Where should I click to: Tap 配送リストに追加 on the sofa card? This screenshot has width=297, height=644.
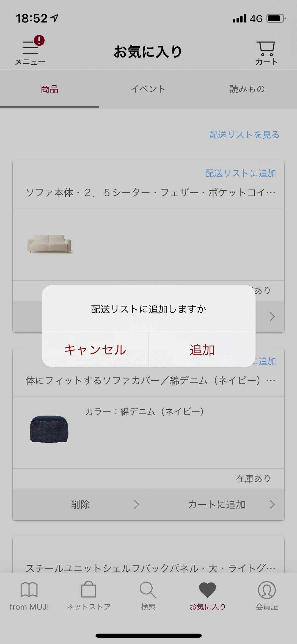tap(241, 173)
